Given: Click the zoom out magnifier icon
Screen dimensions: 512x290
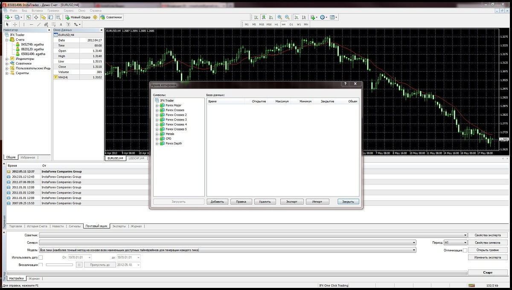Looking at the screenshot, I should point(287,18).
